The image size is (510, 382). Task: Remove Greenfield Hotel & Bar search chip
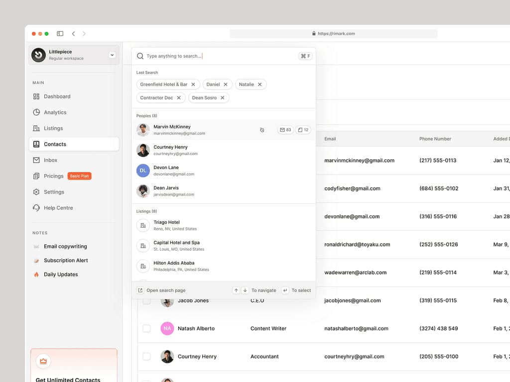pos(193,85)
